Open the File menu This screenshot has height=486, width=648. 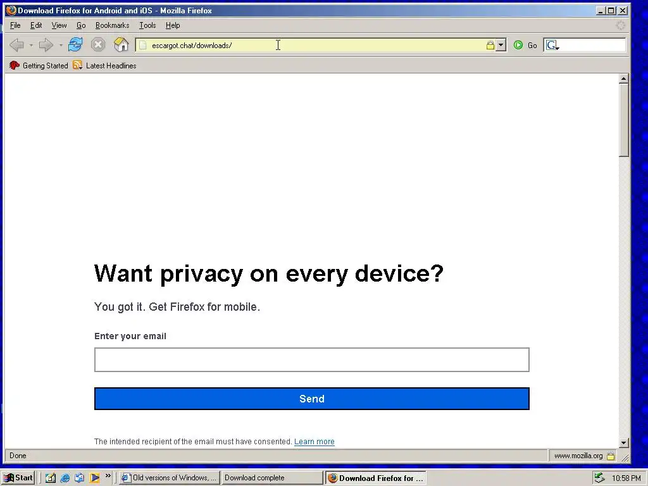(15, 25)
